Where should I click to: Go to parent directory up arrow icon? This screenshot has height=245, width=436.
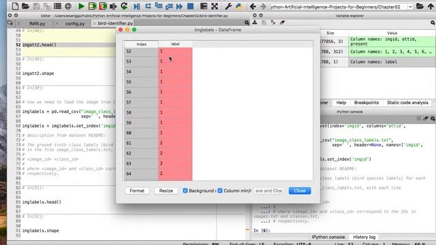[431, 6]
